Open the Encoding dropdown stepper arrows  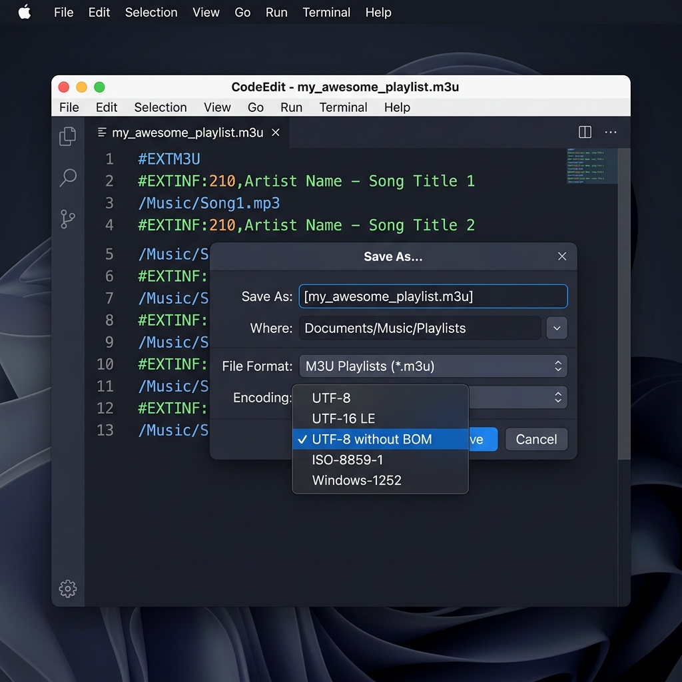[558, 397]
